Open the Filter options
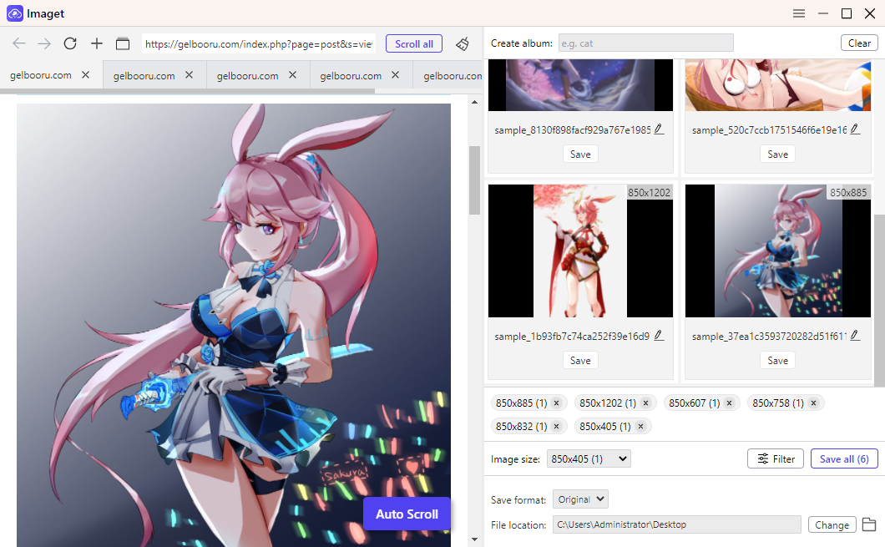The width and height of the screenshot is (885, 547). pyautogui.click(x=776, y=459)
